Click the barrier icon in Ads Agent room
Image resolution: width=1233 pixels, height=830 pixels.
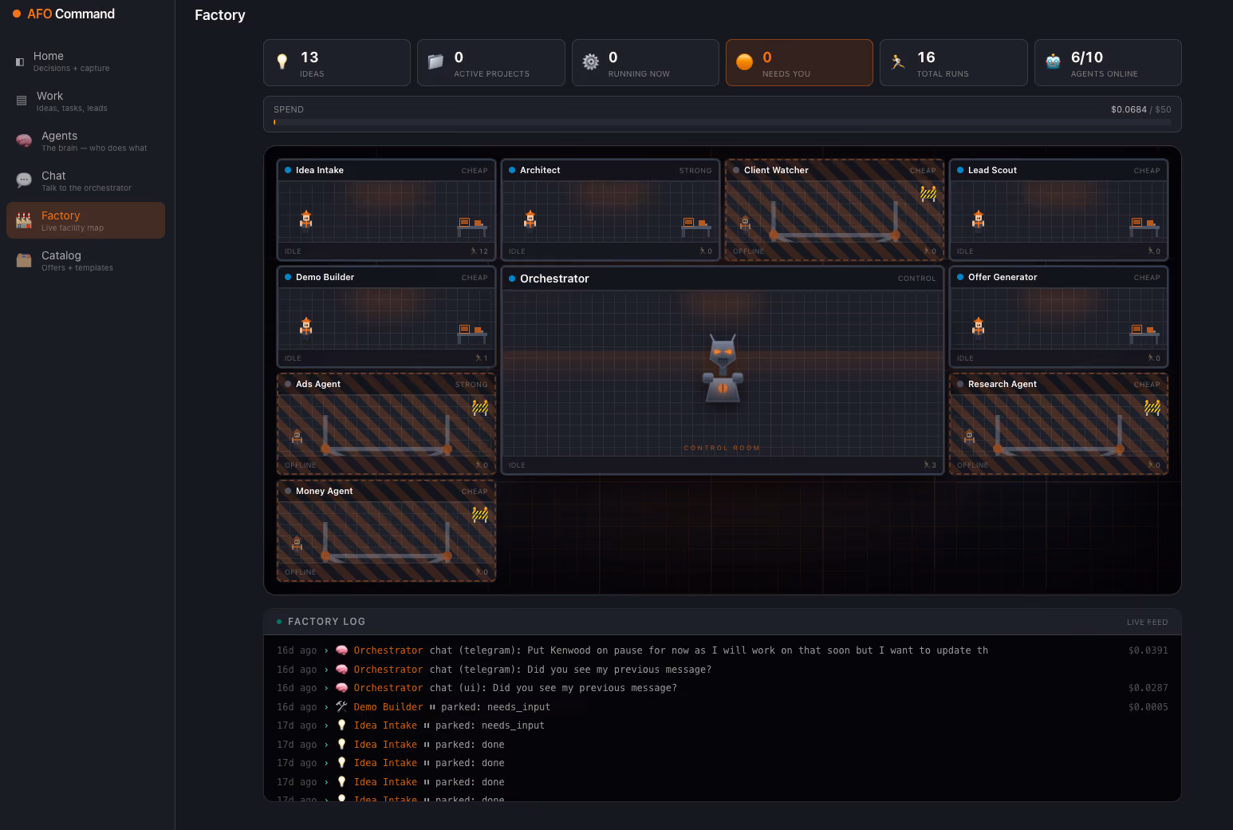tap(480, 408)
